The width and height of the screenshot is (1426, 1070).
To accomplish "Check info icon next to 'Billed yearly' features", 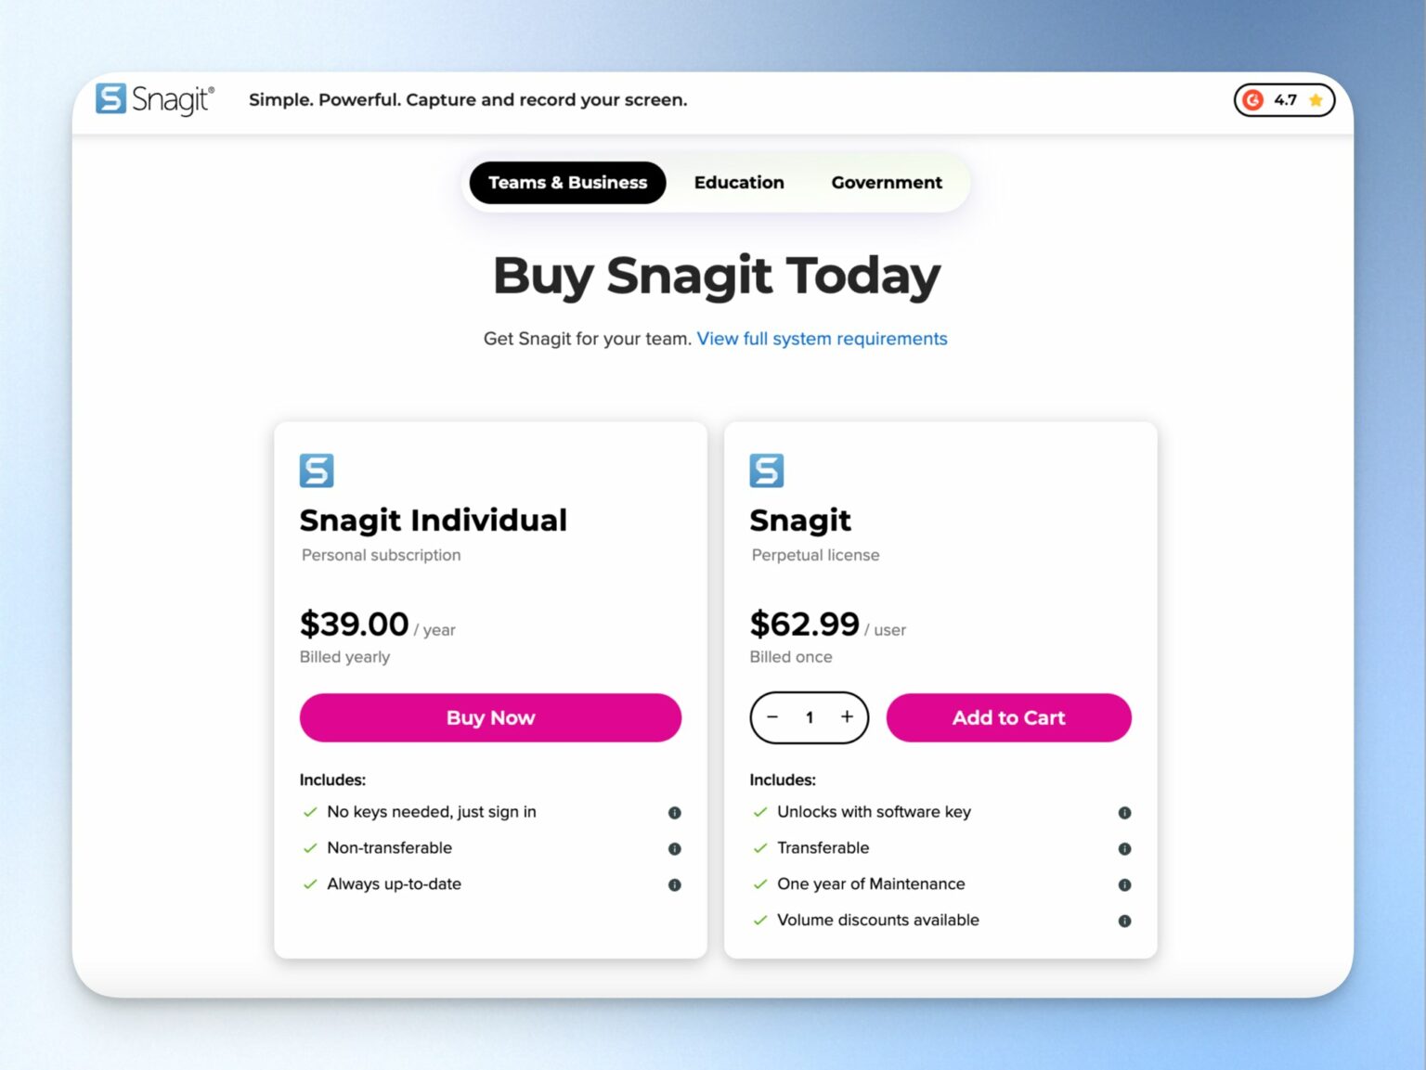I will pyautogui.click(x=675, y=812).
